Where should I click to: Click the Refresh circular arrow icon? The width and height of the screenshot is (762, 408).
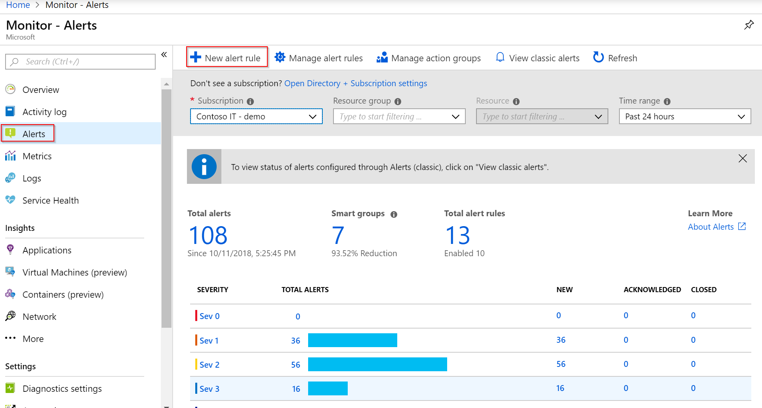(x=598, y=57)
